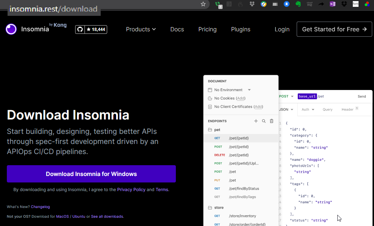Switch to the Query tab
This screenshot has width=374, height=226.
pyautogui.click(x=327, y=109)
